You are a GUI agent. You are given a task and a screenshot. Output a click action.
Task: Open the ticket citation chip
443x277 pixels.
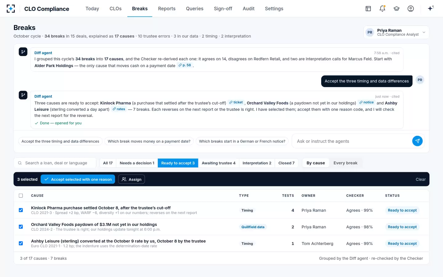(x=236, y=102)
